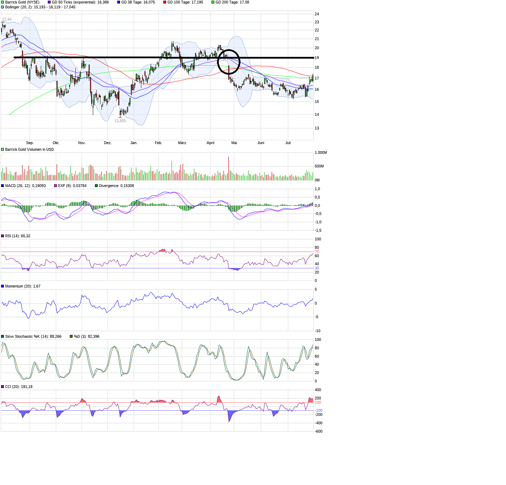Select the März axis label
Screen dimensions: 506x485
click(x=182, y=143)
